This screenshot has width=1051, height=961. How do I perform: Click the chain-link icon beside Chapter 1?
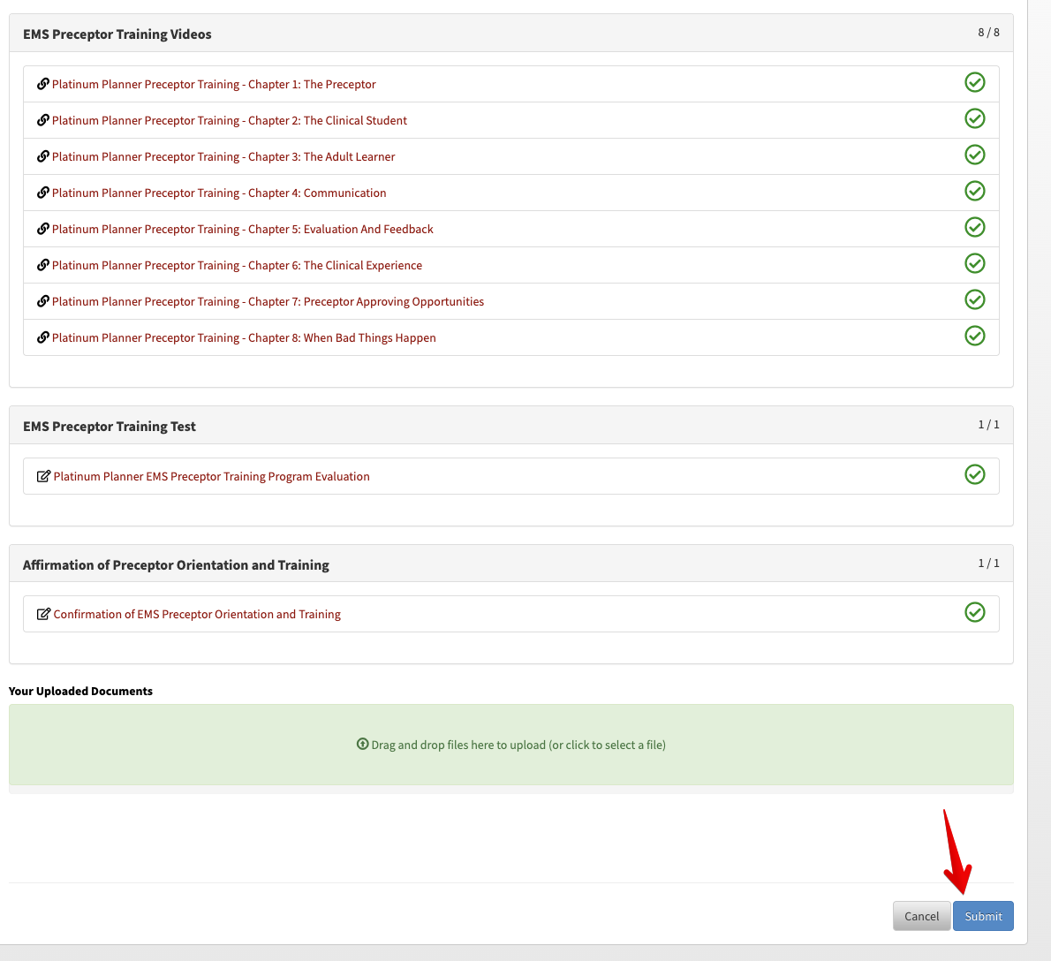[x=43, y=84]
